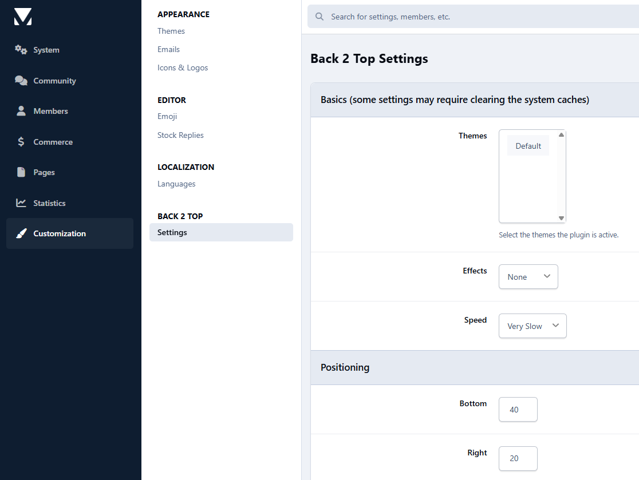Click the Bottom position input field
This screenshot has height=480, width=639.
518,410
